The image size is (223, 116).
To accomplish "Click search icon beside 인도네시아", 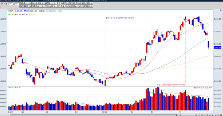I will click(x=55, y=6).
